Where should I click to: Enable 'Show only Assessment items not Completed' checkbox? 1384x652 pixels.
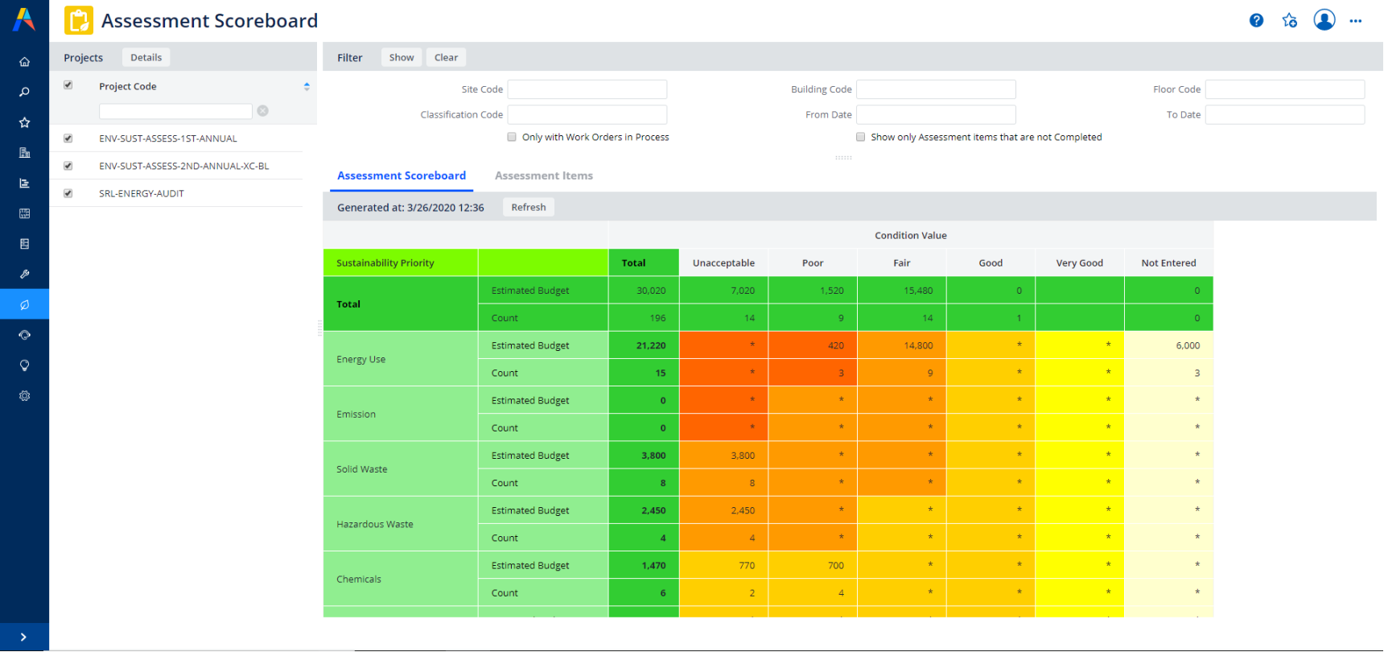click(x=860, y=137)
